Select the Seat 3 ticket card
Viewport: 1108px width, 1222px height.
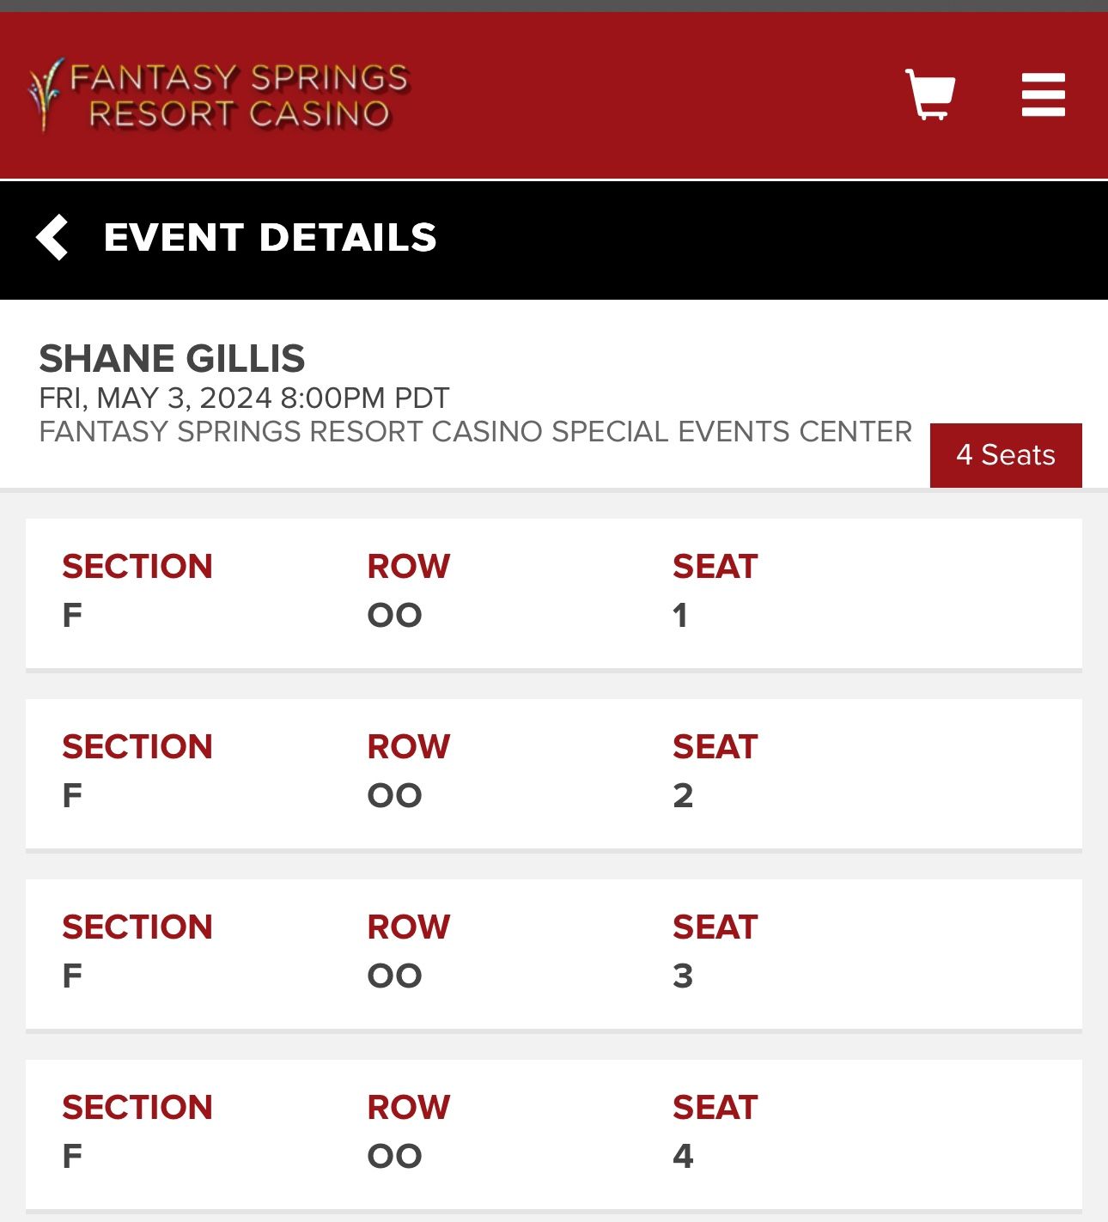(x=554, y=954)
